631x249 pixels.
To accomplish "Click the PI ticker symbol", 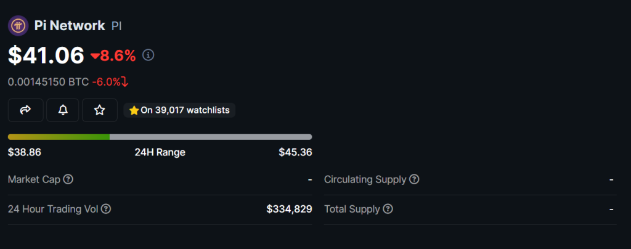I will [x=116, y=27].
